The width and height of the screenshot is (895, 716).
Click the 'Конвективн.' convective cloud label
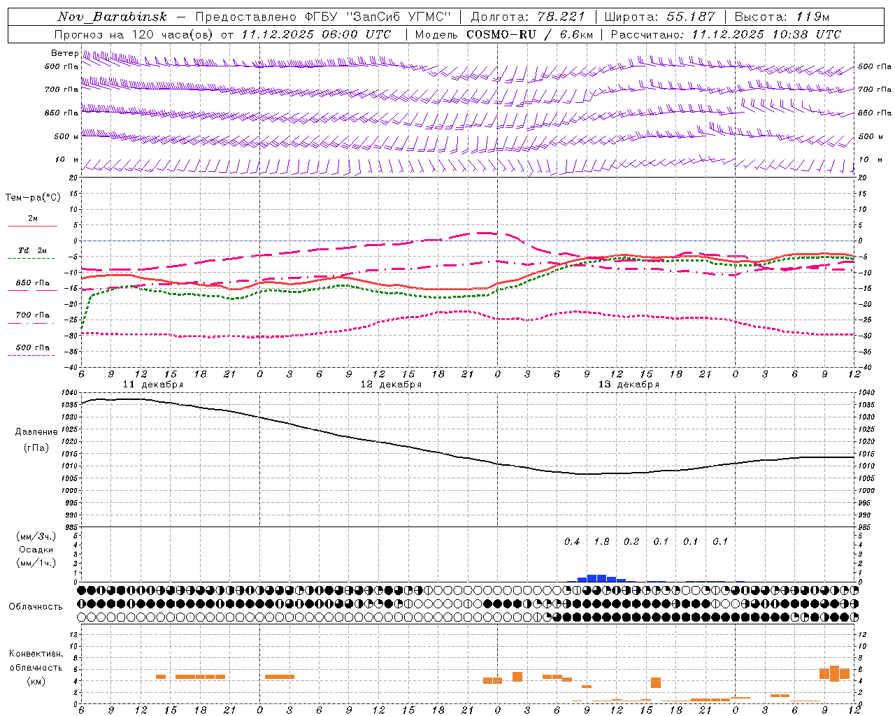click(x=36, y=654)
